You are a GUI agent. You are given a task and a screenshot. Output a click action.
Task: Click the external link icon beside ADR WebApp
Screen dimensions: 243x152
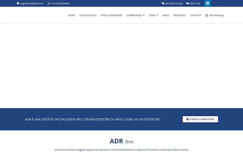coord(207,15)
